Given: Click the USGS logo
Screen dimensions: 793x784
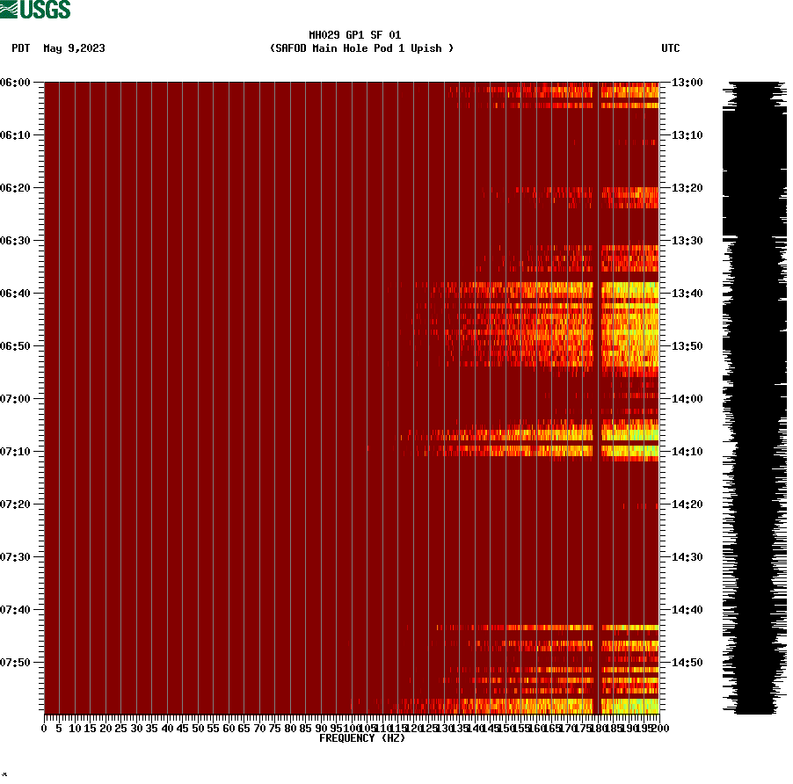Looking at the screenshot, I should [x=35, y=9].
